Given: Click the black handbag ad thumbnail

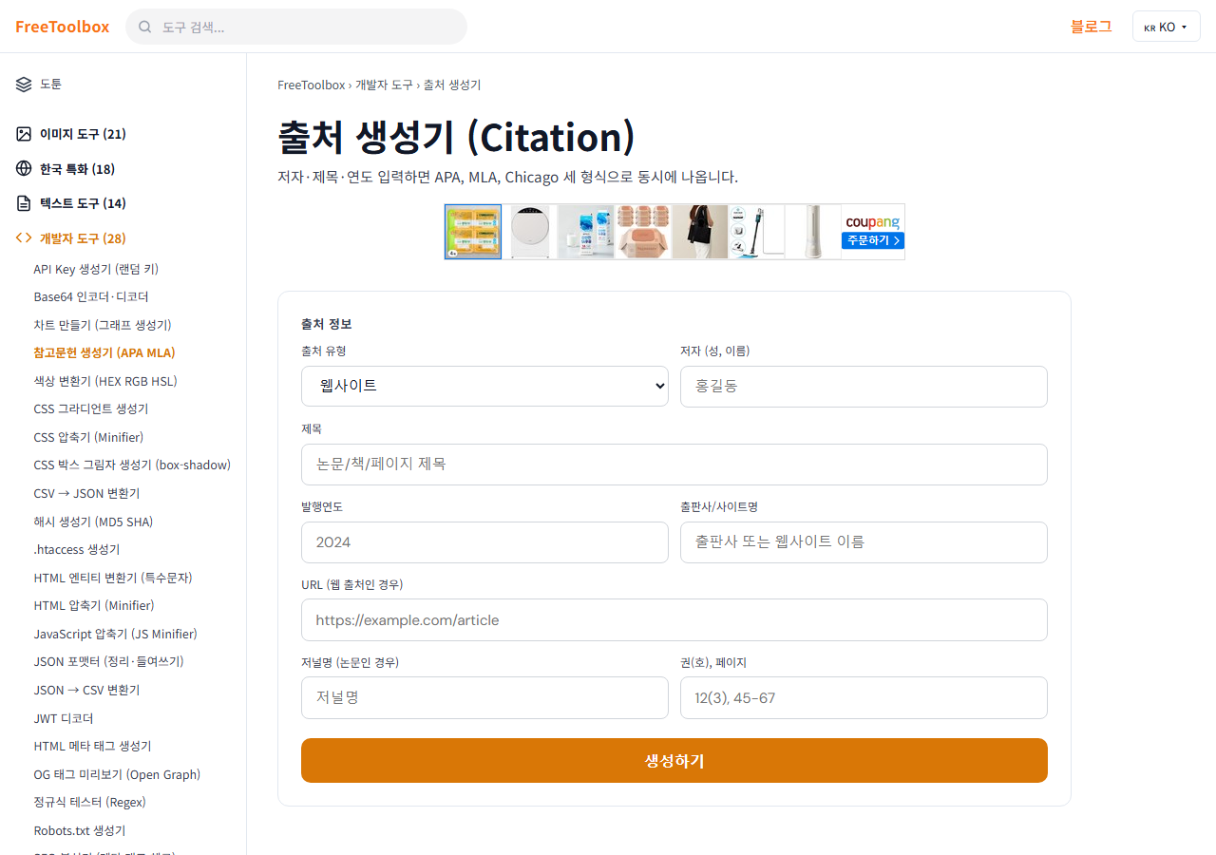Looking at the screenshot, I should 700,232.
